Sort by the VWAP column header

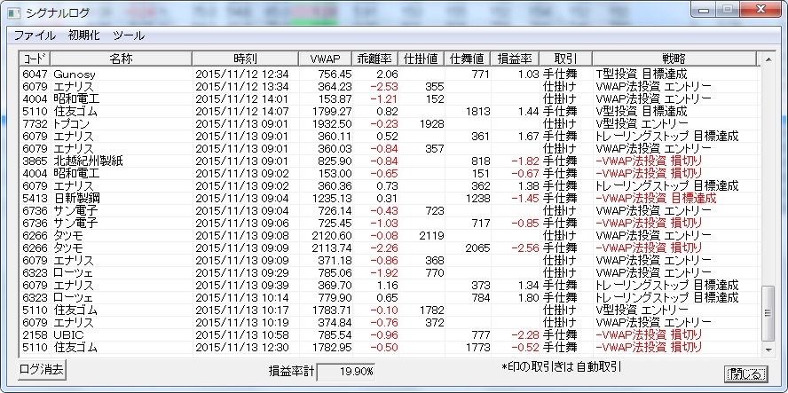(326, 59)
